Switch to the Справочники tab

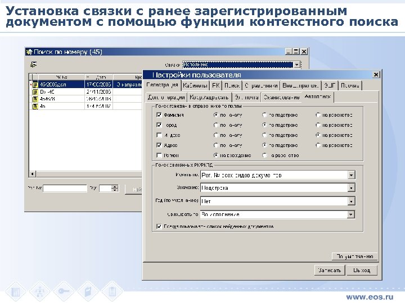(261, 85)
